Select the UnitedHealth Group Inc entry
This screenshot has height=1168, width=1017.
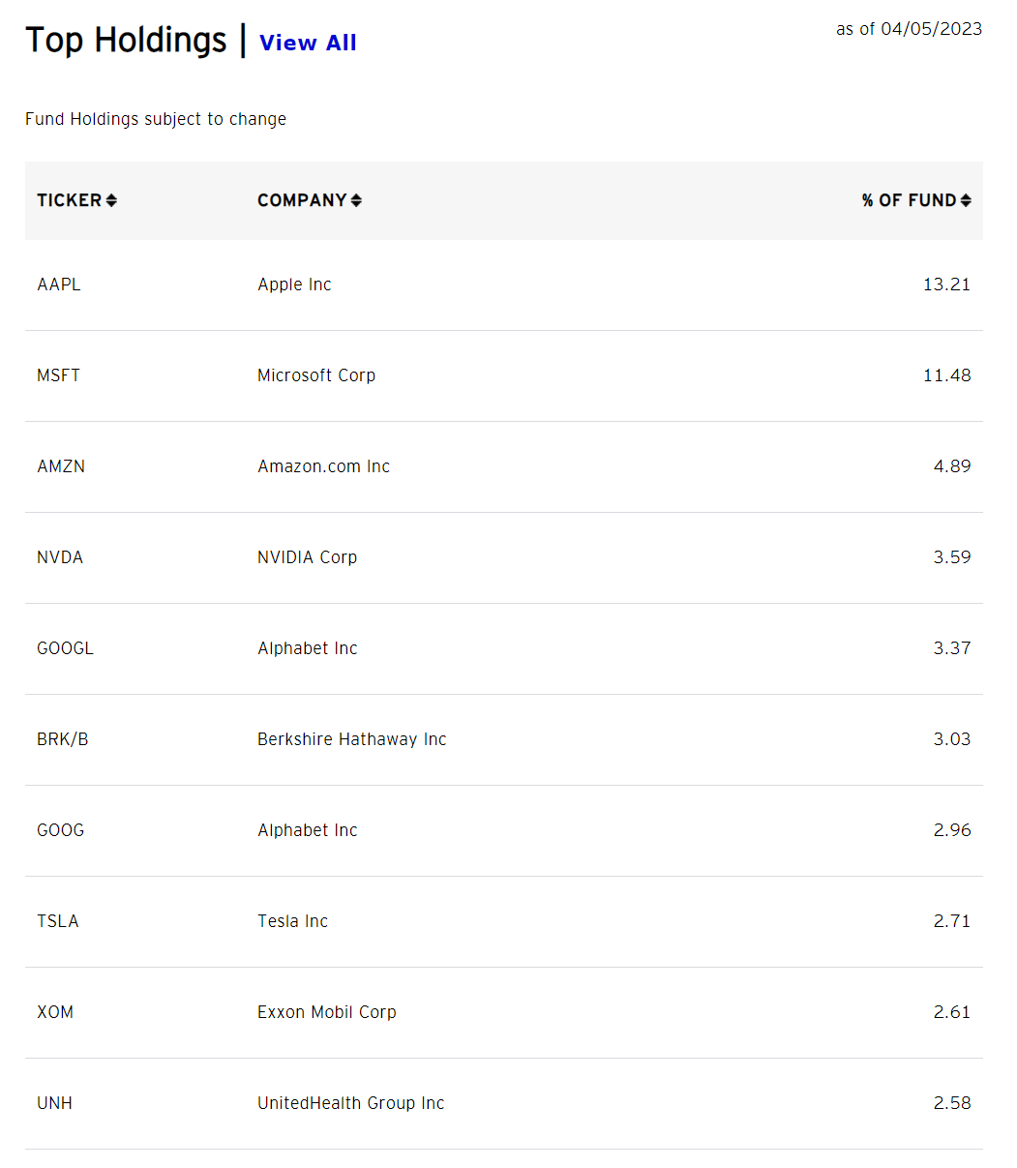[350, 1102]
